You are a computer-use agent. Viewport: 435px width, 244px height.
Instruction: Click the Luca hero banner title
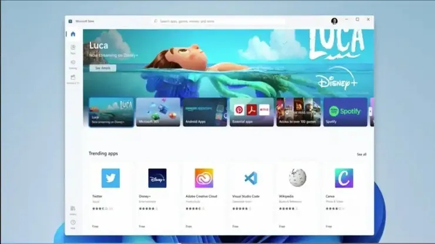pos(99,45)
